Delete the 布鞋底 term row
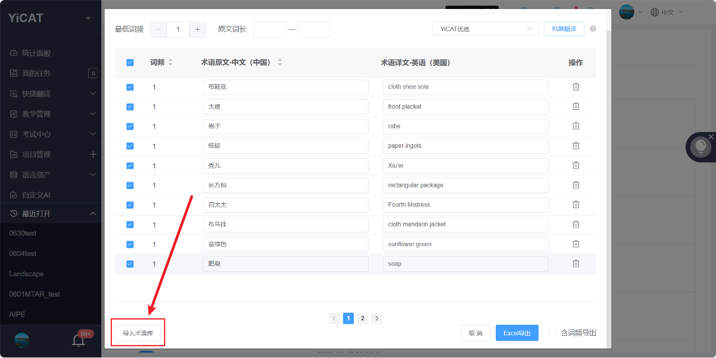The width and height of the screenshot is (716, 358). 576,87
